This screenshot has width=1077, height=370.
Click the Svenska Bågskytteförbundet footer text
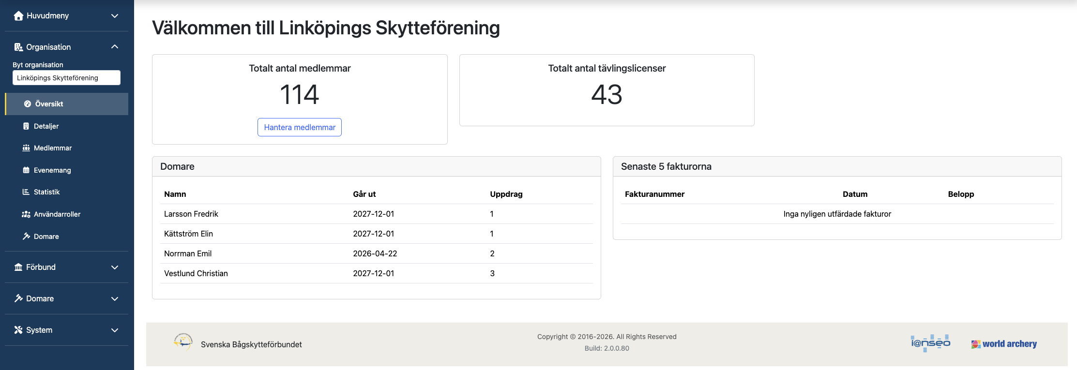coord(251,344)
